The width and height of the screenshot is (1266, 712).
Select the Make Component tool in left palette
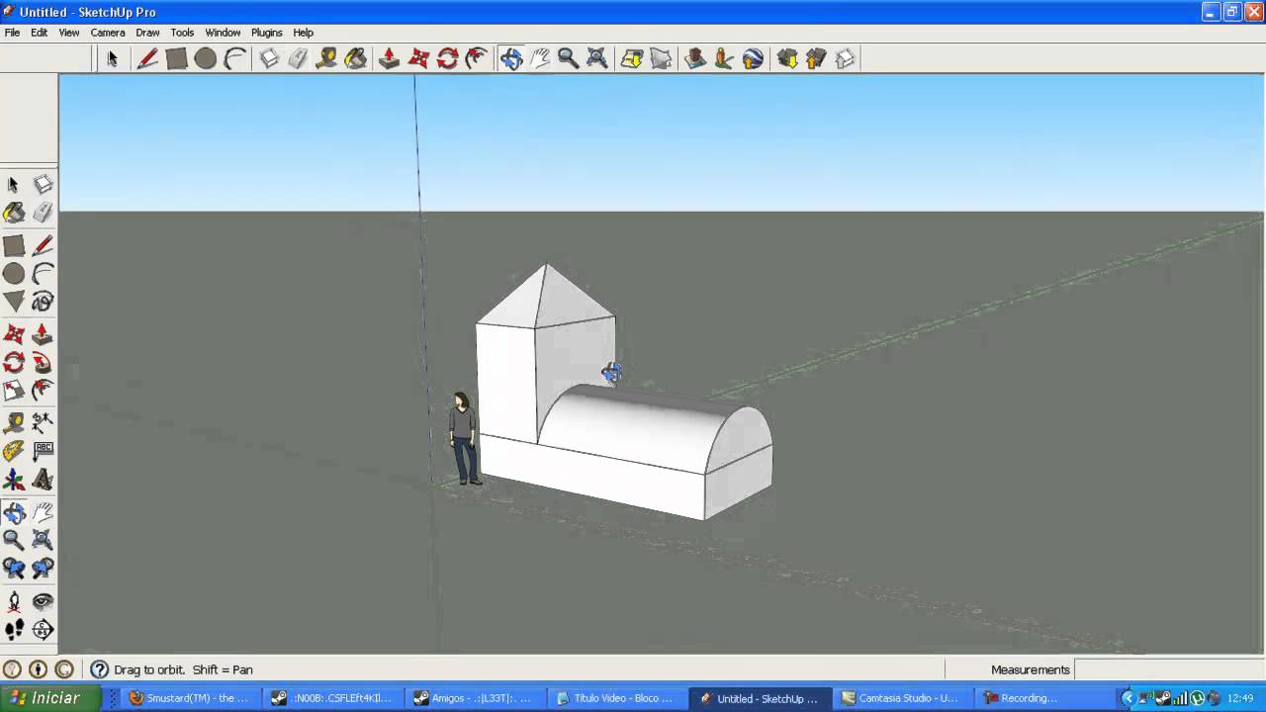pyautogui.click(x=43, y=184)
